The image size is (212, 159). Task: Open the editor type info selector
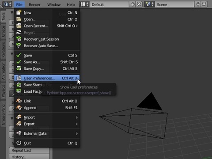(x=7, y=4)
